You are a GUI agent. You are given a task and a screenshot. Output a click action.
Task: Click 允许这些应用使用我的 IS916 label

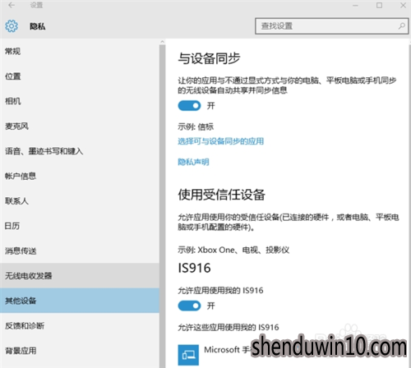229,327
